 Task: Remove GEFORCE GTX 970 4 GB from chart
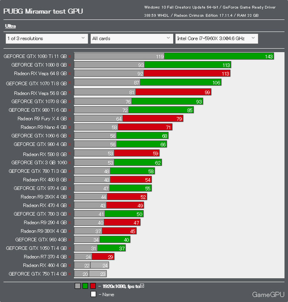69,188
